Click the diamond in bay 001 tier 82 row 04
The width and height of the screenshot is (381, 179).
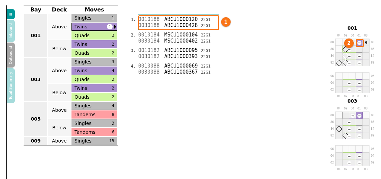pyautogui.click(x=339, y=63)
